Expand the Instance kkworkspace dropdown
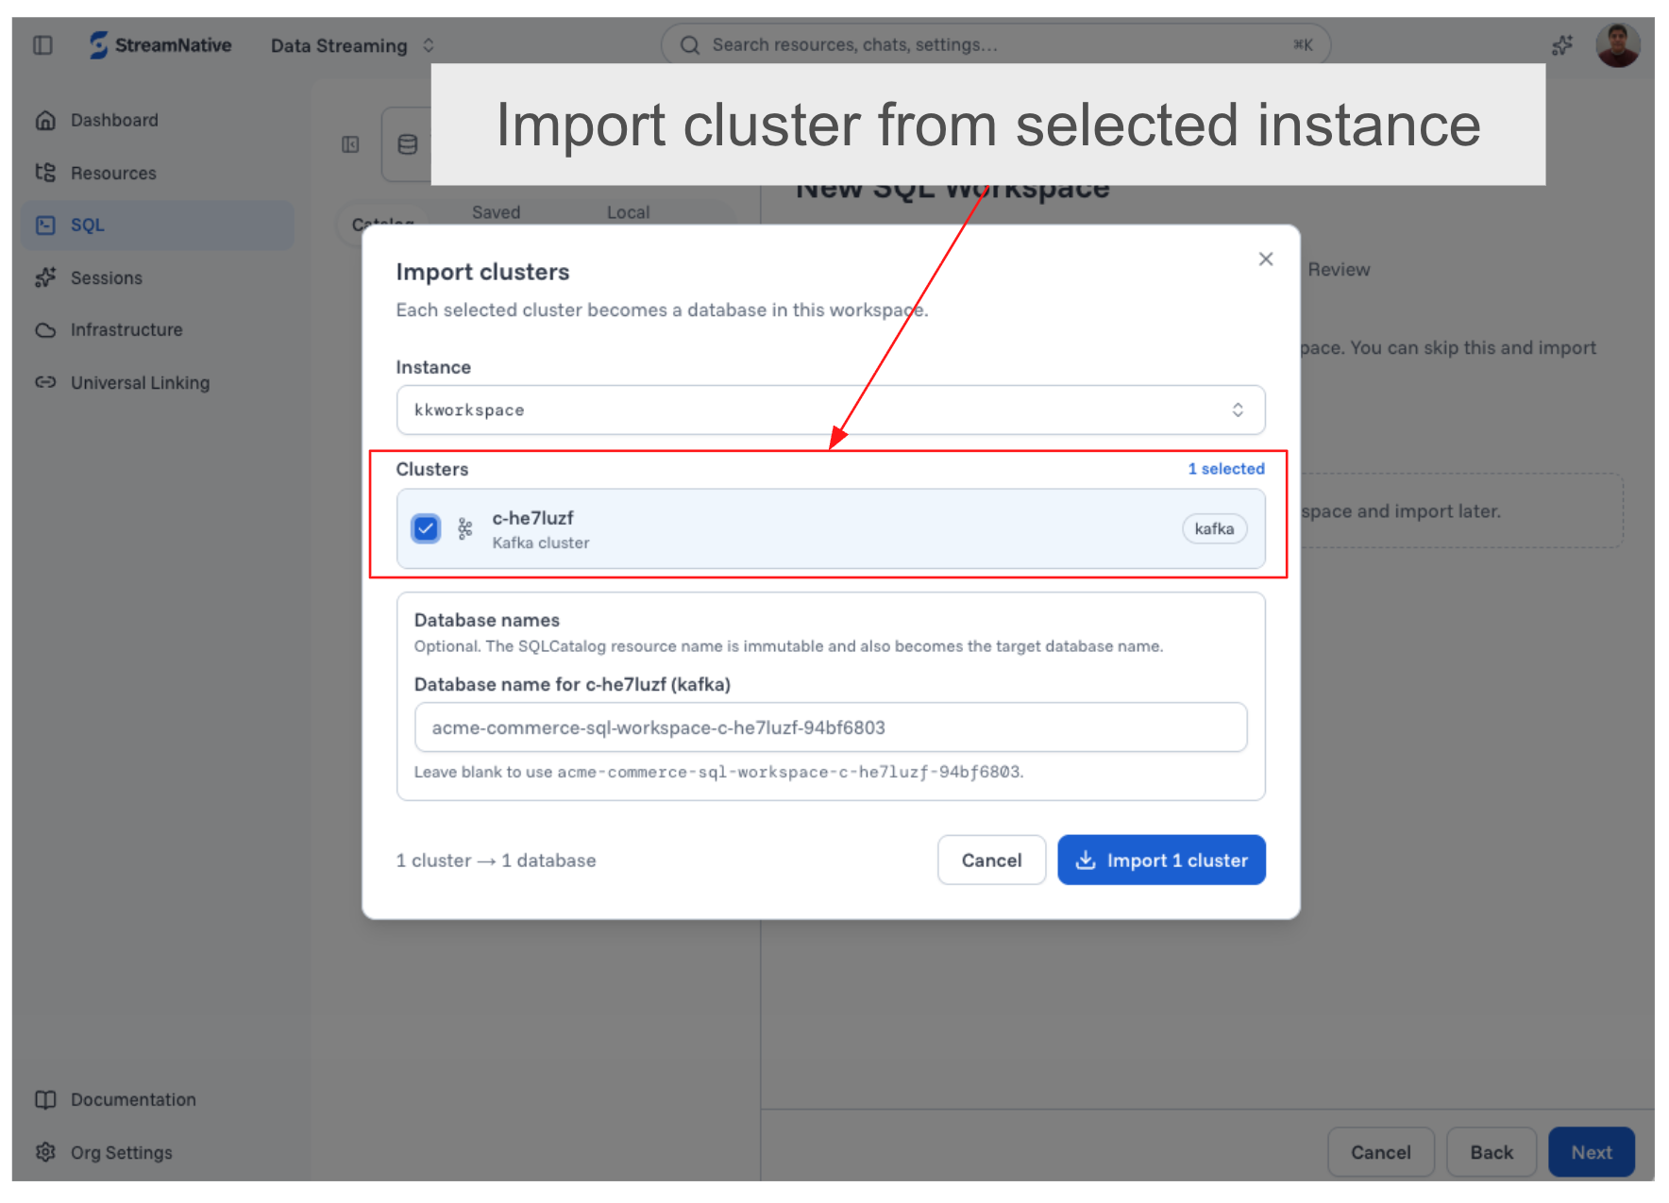The height and width of the screenshot is (1203, 1669). pyautogui.click(x=831, y=409)
